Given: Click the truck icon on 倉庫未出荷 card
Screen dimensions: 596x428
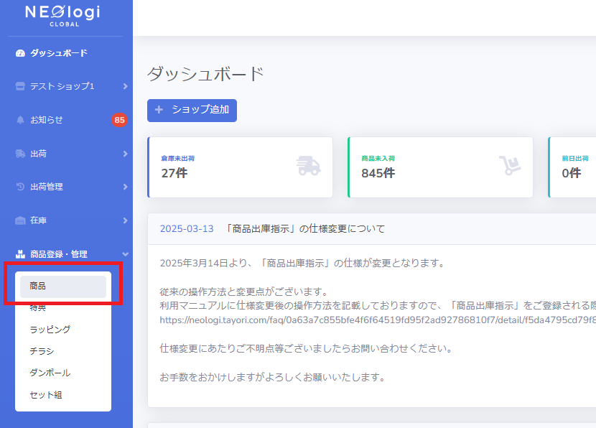Looking at the screenshot, I should pos(308,166).
